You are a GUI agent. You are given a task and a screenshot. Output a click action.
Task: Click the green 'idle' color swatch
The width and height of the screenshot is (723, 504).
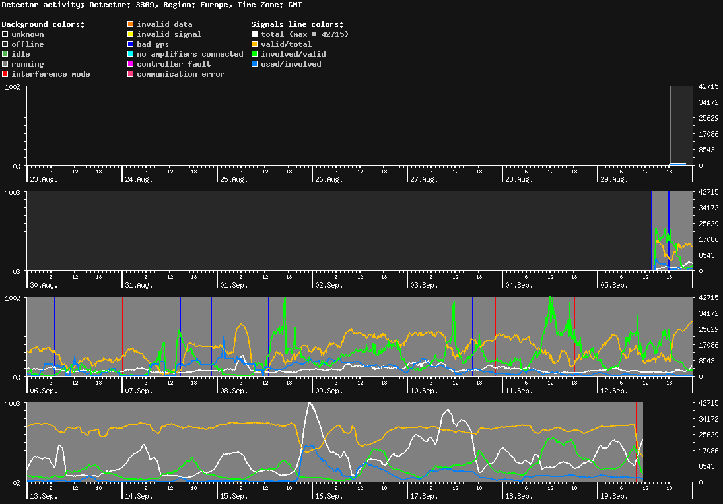pos(5,54)
